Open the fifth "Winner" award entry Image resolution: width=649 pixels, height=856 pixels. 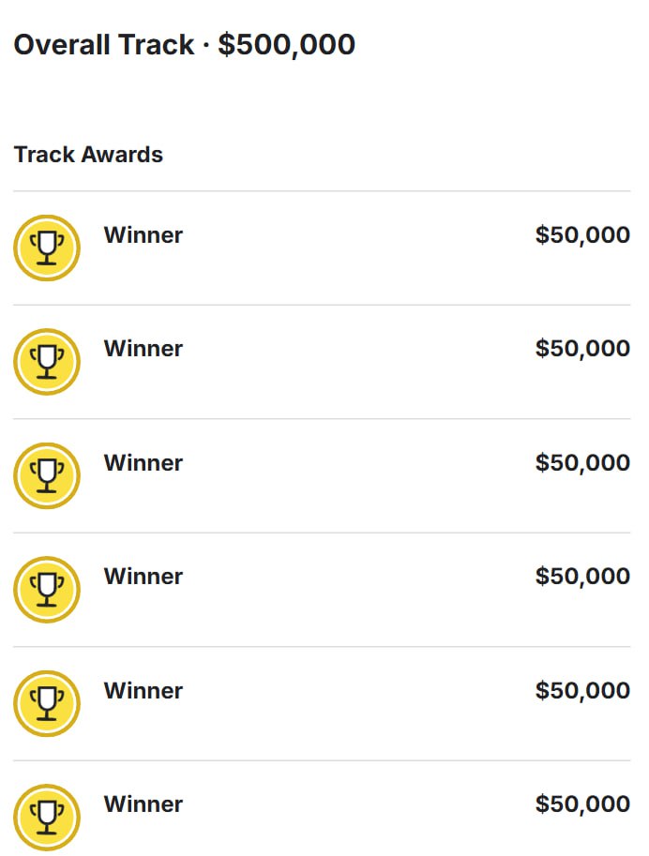(x=143, y=690)
